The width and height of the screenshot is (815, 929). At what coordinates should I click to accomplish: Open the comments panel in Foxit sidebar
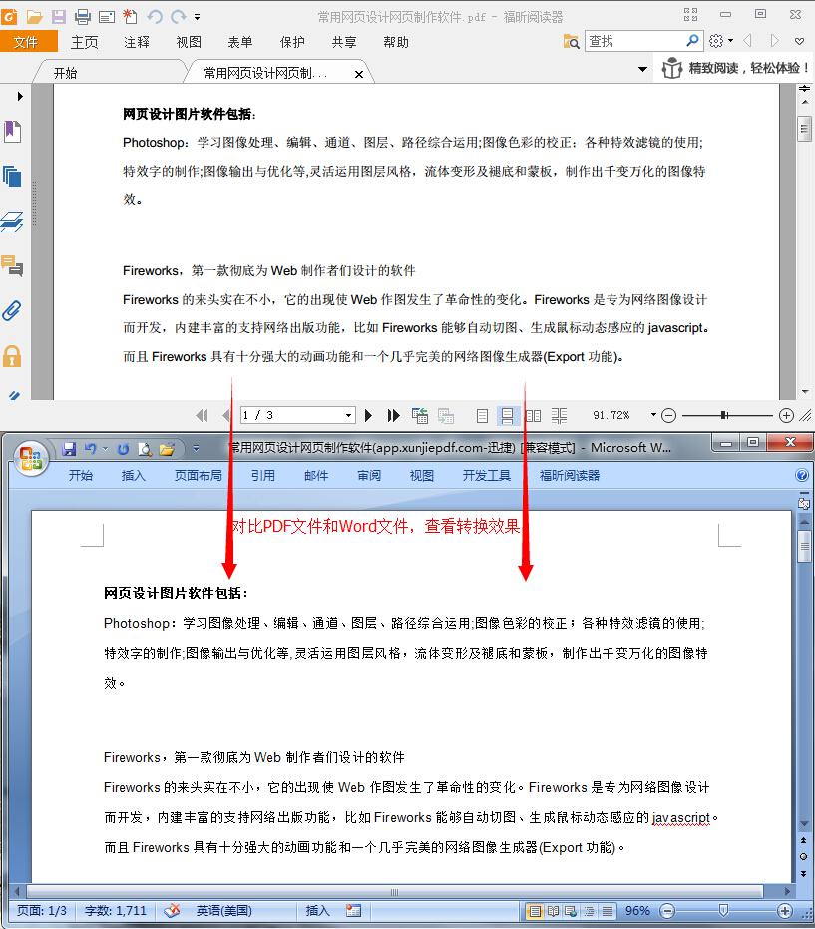pos(12,266)
